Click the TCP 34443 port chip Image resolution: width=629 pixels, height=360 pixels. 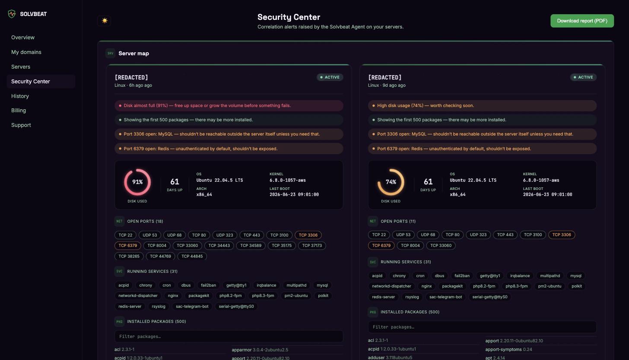[219, 246]
